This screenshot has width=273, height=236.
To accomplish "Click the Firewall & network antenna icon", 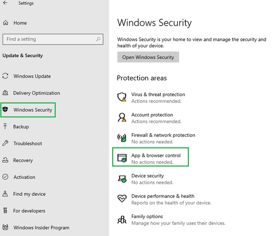I will click(x=122, y=138).
